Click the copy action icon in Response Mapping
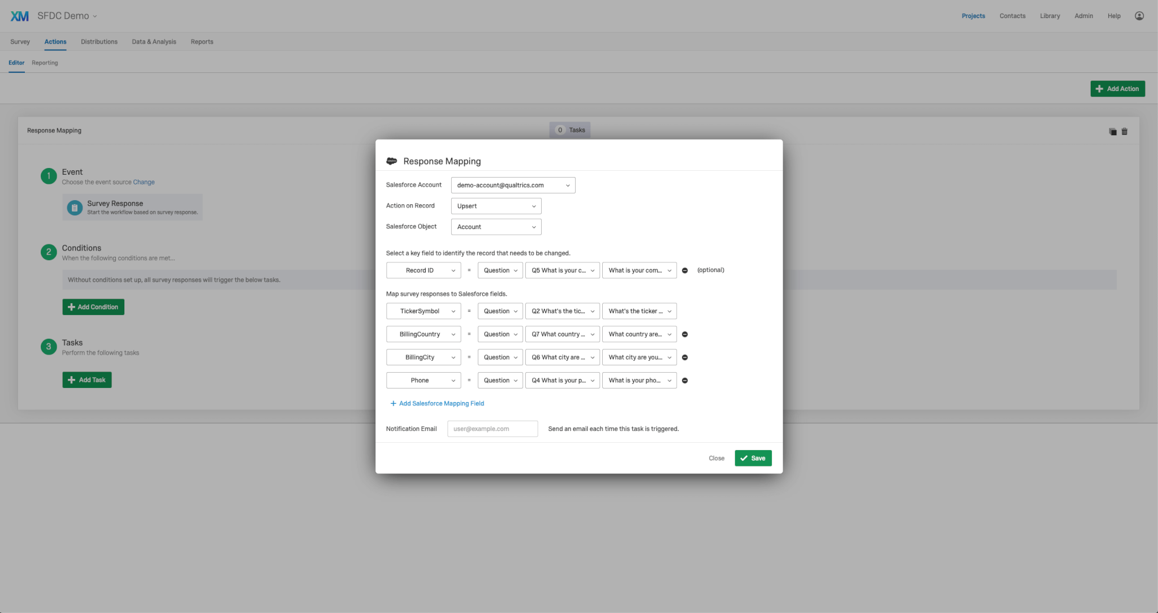The height and width of the screenshot is (613, 1158). (x=1112, y=131)
